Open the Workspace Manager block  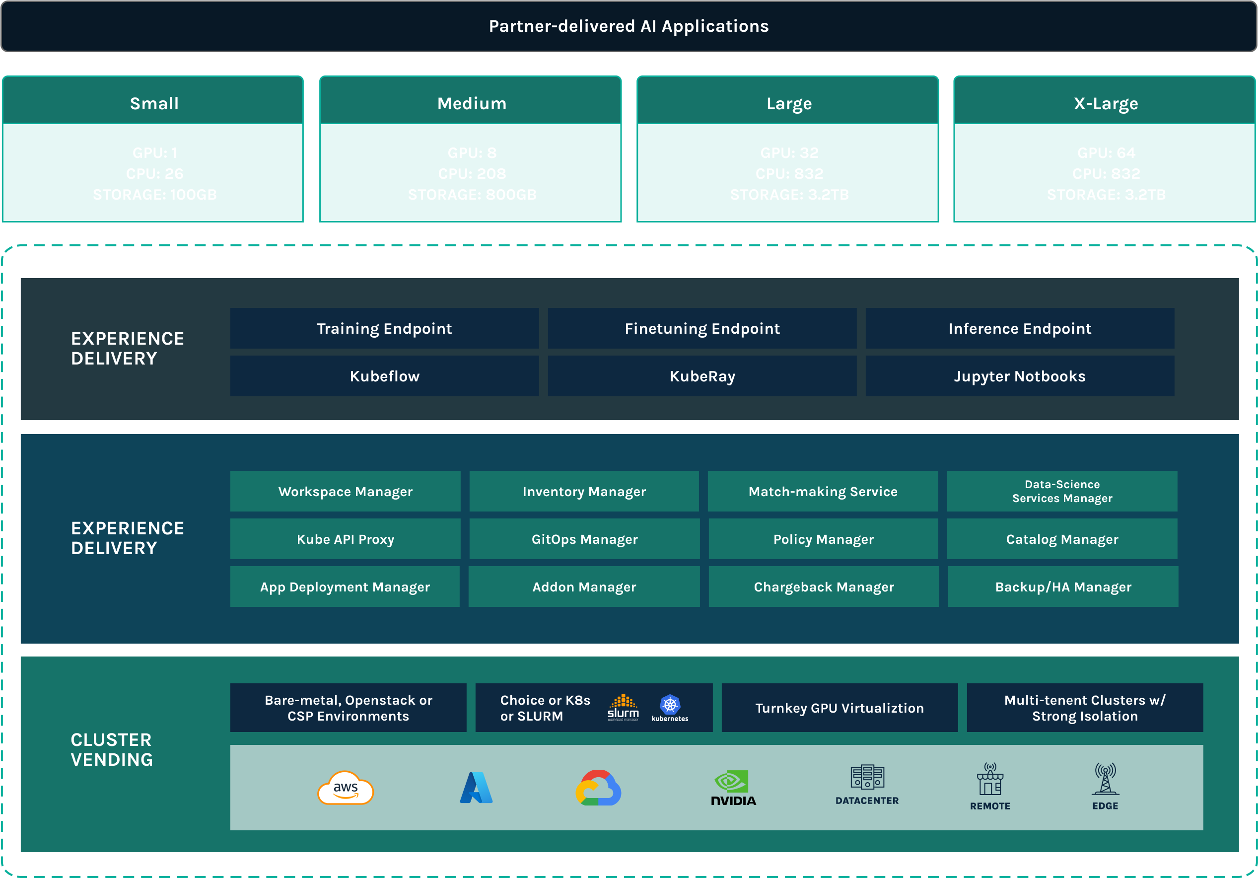tap(345, 491)
